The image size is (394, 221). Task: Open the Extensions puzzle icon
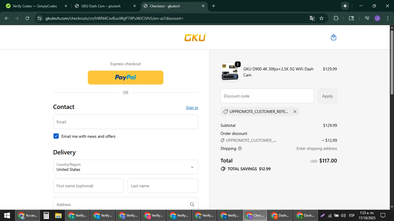(336, 18)
